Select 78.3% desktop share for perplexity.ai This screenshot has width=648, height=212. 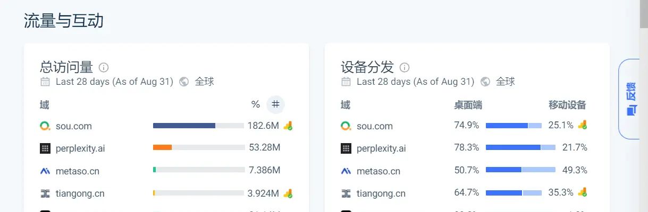tap(467, 147)
